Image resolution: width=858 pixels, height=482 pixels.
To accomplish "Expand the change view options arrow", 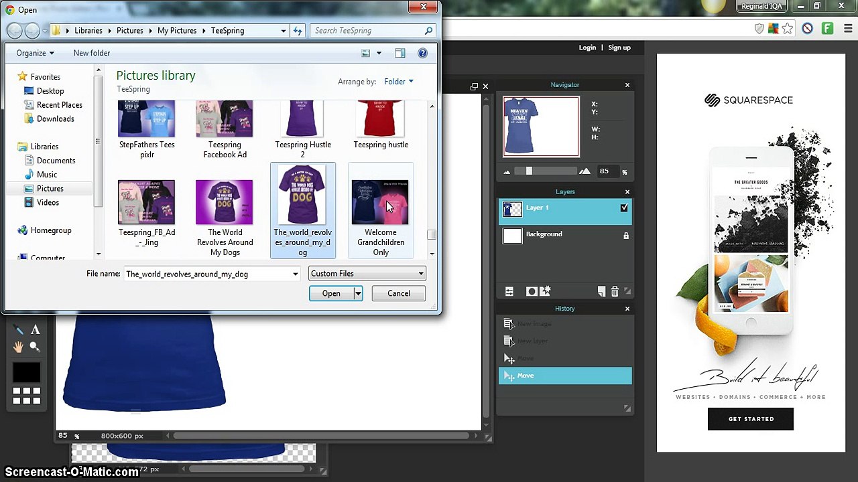I will pyautogui.click(x=379, y=53).
